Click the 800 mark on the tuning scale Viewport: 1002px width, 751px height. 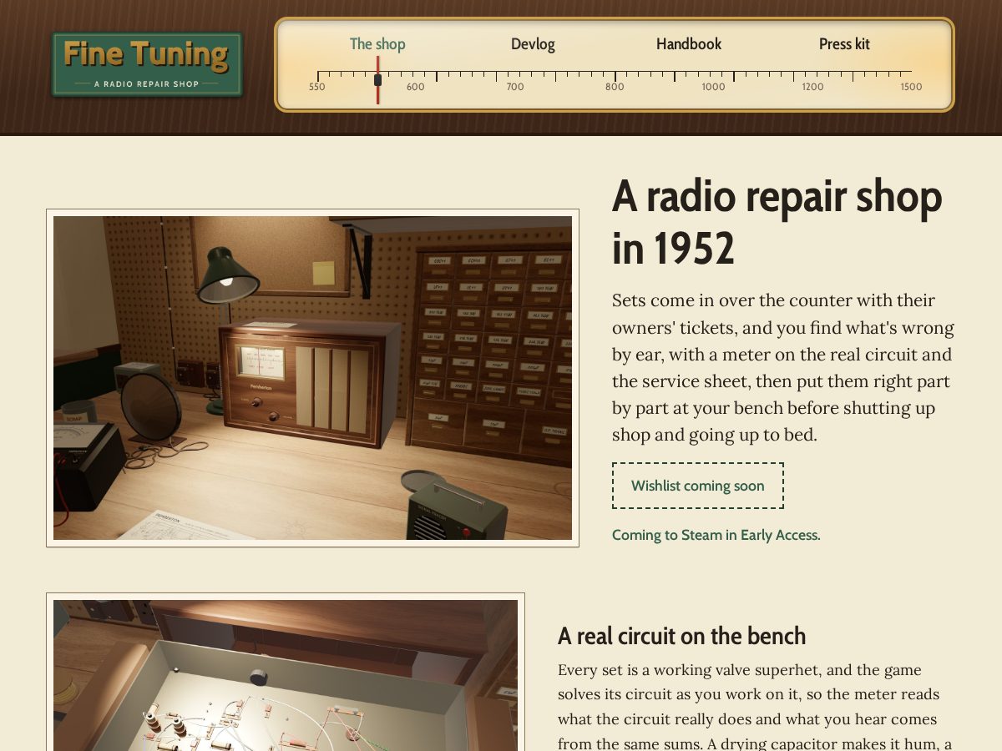615,87
